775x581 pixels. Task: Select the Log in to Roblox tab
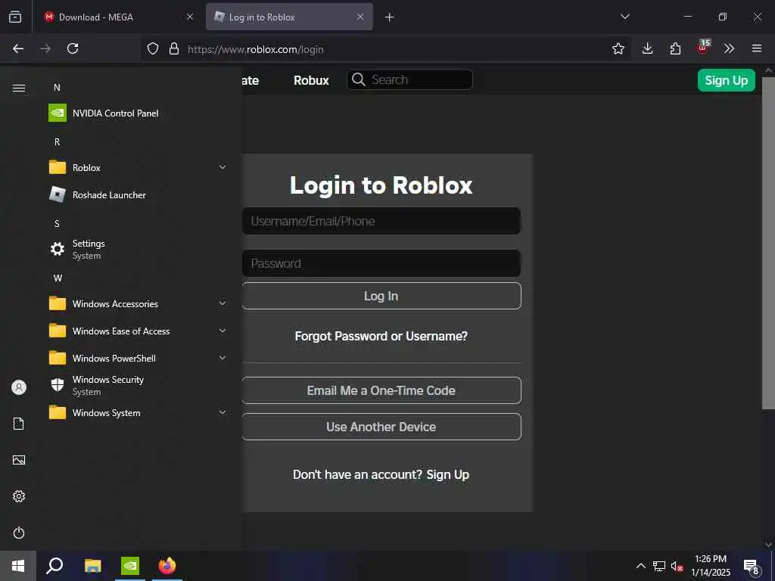[289, 17]
